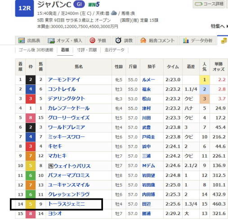
Task: Select the 走行データ sub-tab
Action: click(x=114, y=50)
